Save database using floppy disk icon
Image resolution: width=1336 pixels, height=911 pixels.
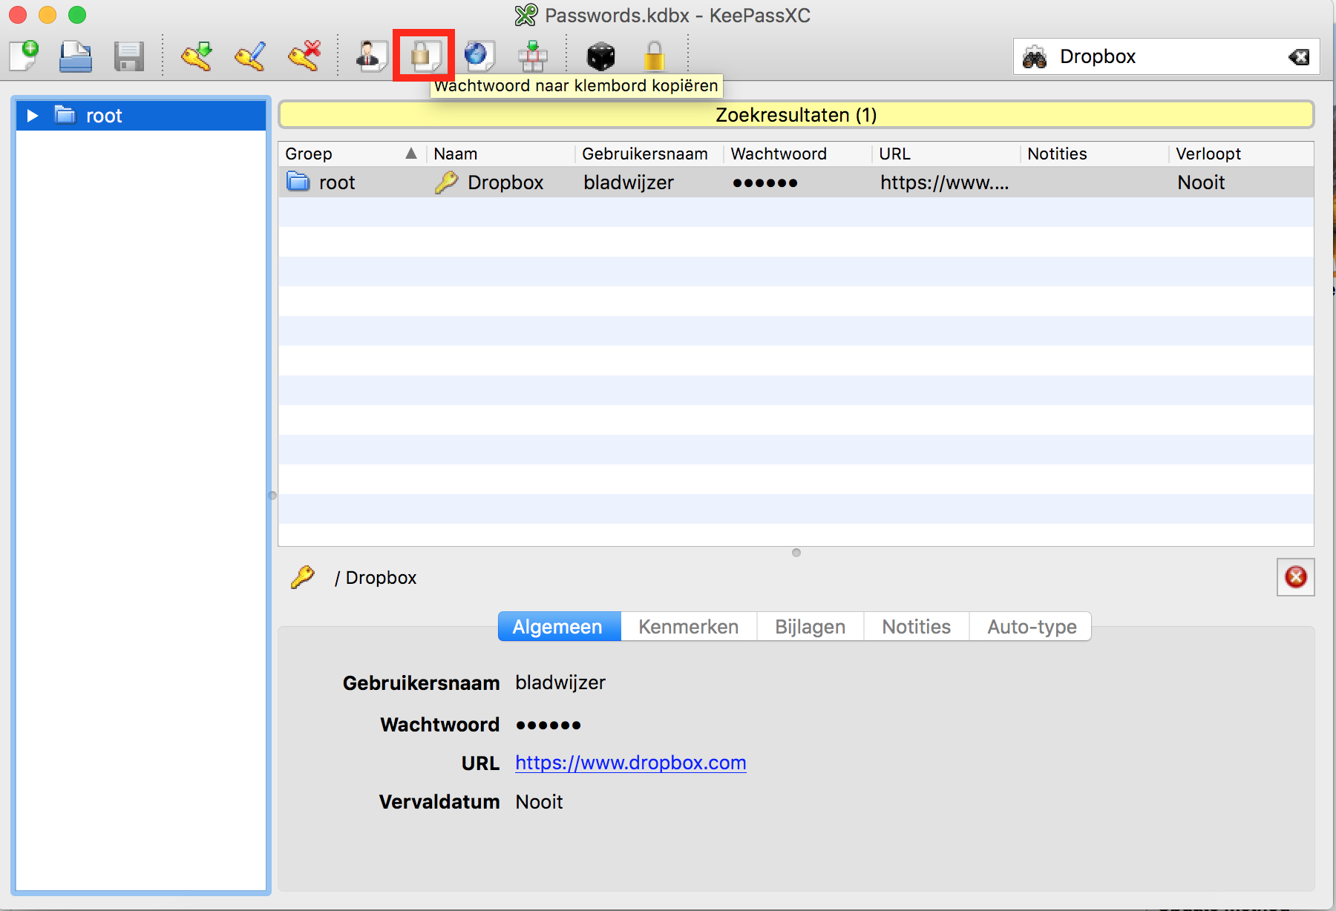(x=128, y=56)
